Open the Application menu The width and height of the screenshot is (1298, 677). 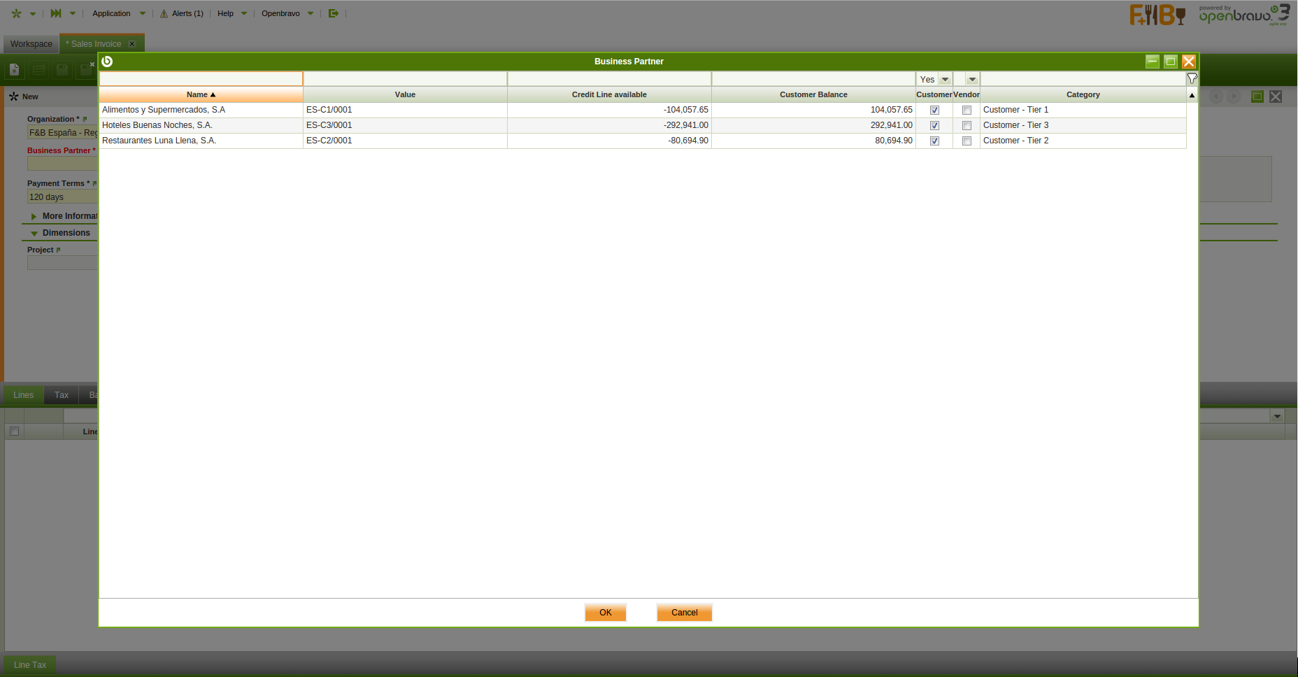pos(111,13)
